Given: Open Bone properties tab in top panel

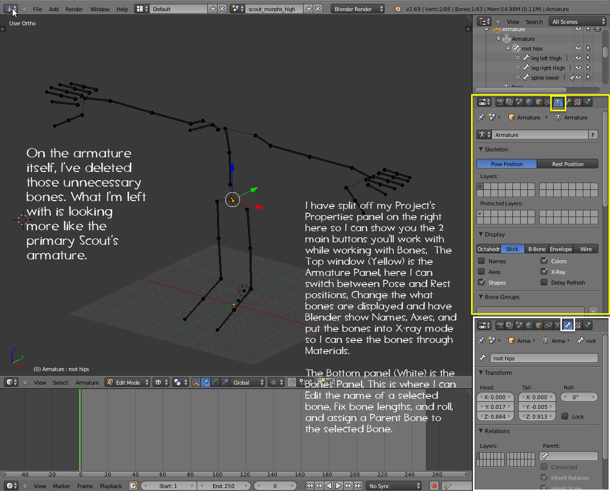Looking at the screenshot, I should 568,102.
